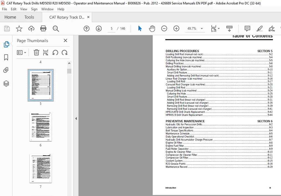Select page 5 thumbnail
Screen dimensions: 281x196
(x=40, y=85)
